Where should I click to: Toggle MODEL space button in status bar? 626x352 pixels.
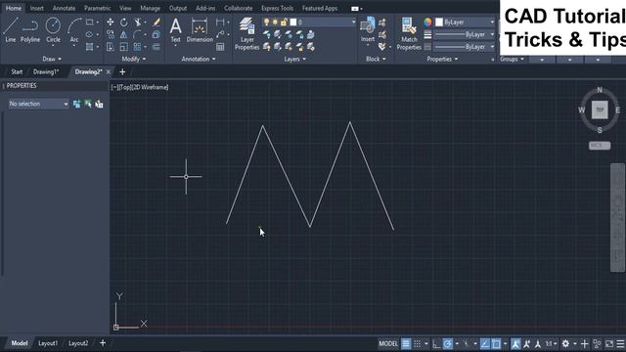click(388, 343)
